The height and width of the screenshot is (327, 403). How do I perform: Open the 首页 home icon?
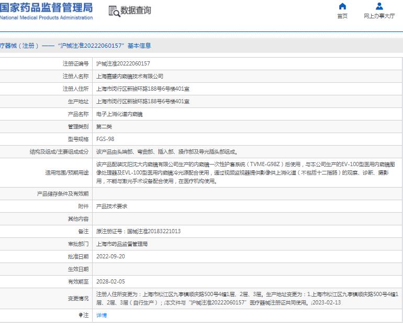coord(342,6)
